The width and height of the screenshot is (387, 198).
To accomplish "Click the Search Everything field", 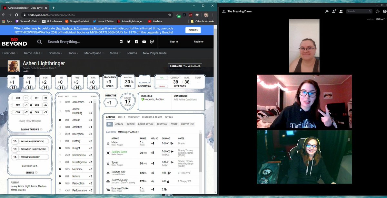I will coord(64,42).
